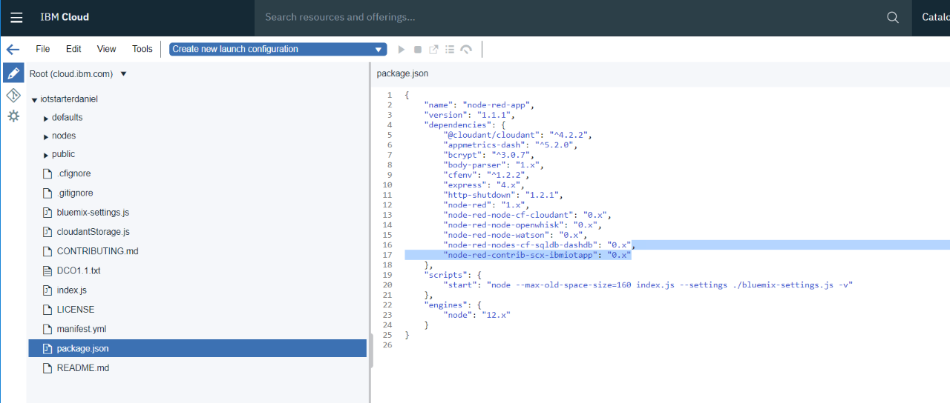Click the IBM Cloud logo link
The image size is (950, 403).
pyautogui.click(x=65, y=18)
